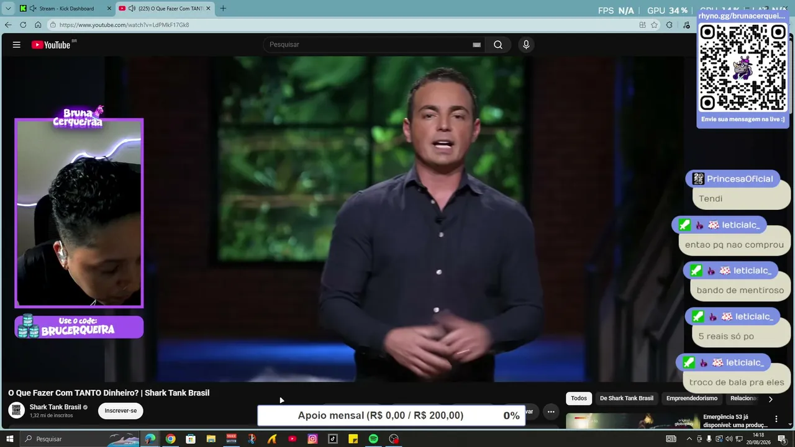795x447 pixels.
Task: Open TikTok from the taskbar
Action: click(333, 439)
